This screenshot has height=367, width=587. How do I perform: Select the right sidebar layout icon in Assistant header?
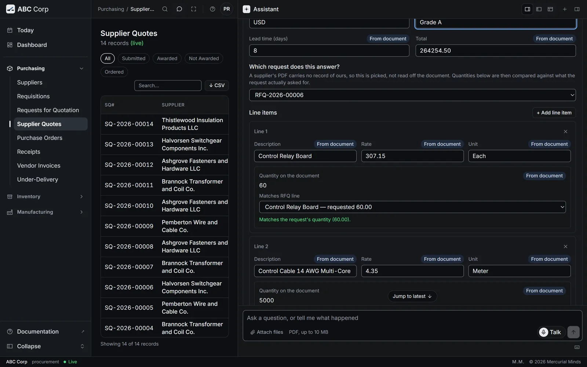[528, 9]
